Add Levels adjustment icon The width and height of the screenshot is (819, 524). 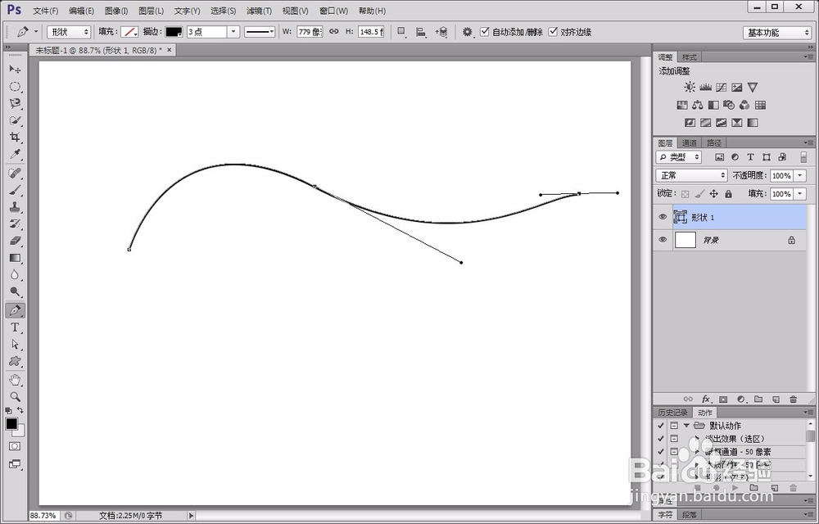[706, 87]
